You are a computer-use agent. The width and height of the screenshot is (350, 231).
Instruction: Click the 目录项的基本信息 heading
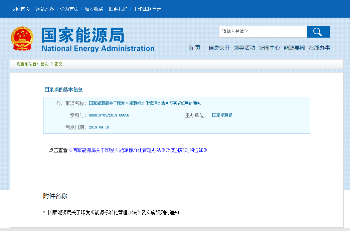63,90
